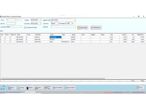Click the horizontal scrollbar of the grid
This screenshot has width=146, height=109.
[x=53, y=78]
